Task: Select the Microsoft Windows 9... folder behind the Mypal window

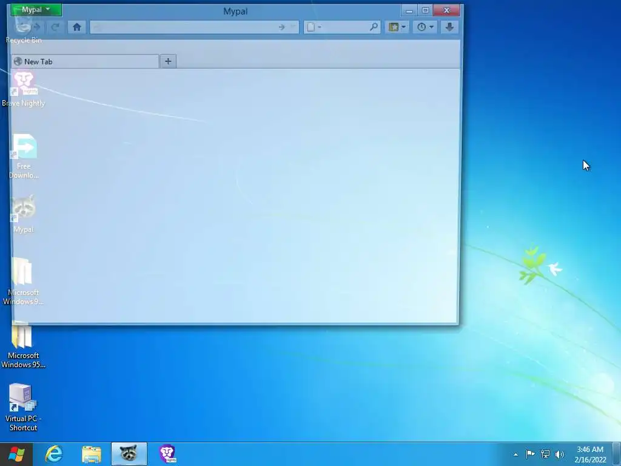Action: click(x=24, y=282)
